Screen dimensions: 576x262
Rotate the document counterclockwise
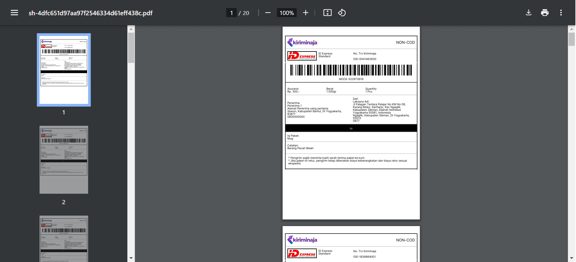tap(342, 13)
